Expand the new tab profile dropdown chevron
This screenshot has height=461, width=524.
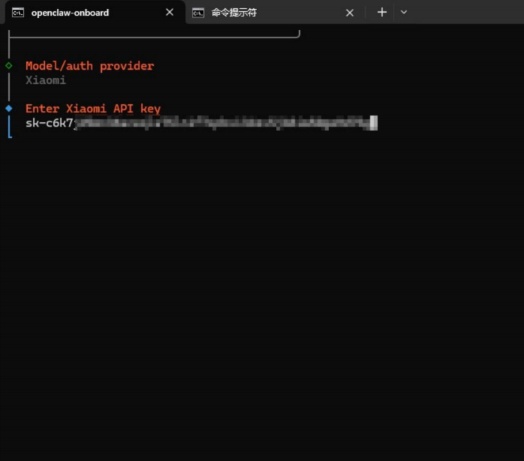click(404, 12)
